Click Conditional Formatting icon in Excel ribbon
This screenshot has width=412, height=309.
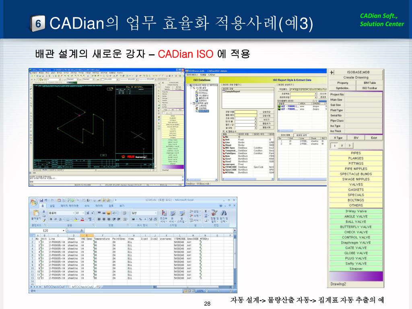pyautogui.click(x=163, y=213)
